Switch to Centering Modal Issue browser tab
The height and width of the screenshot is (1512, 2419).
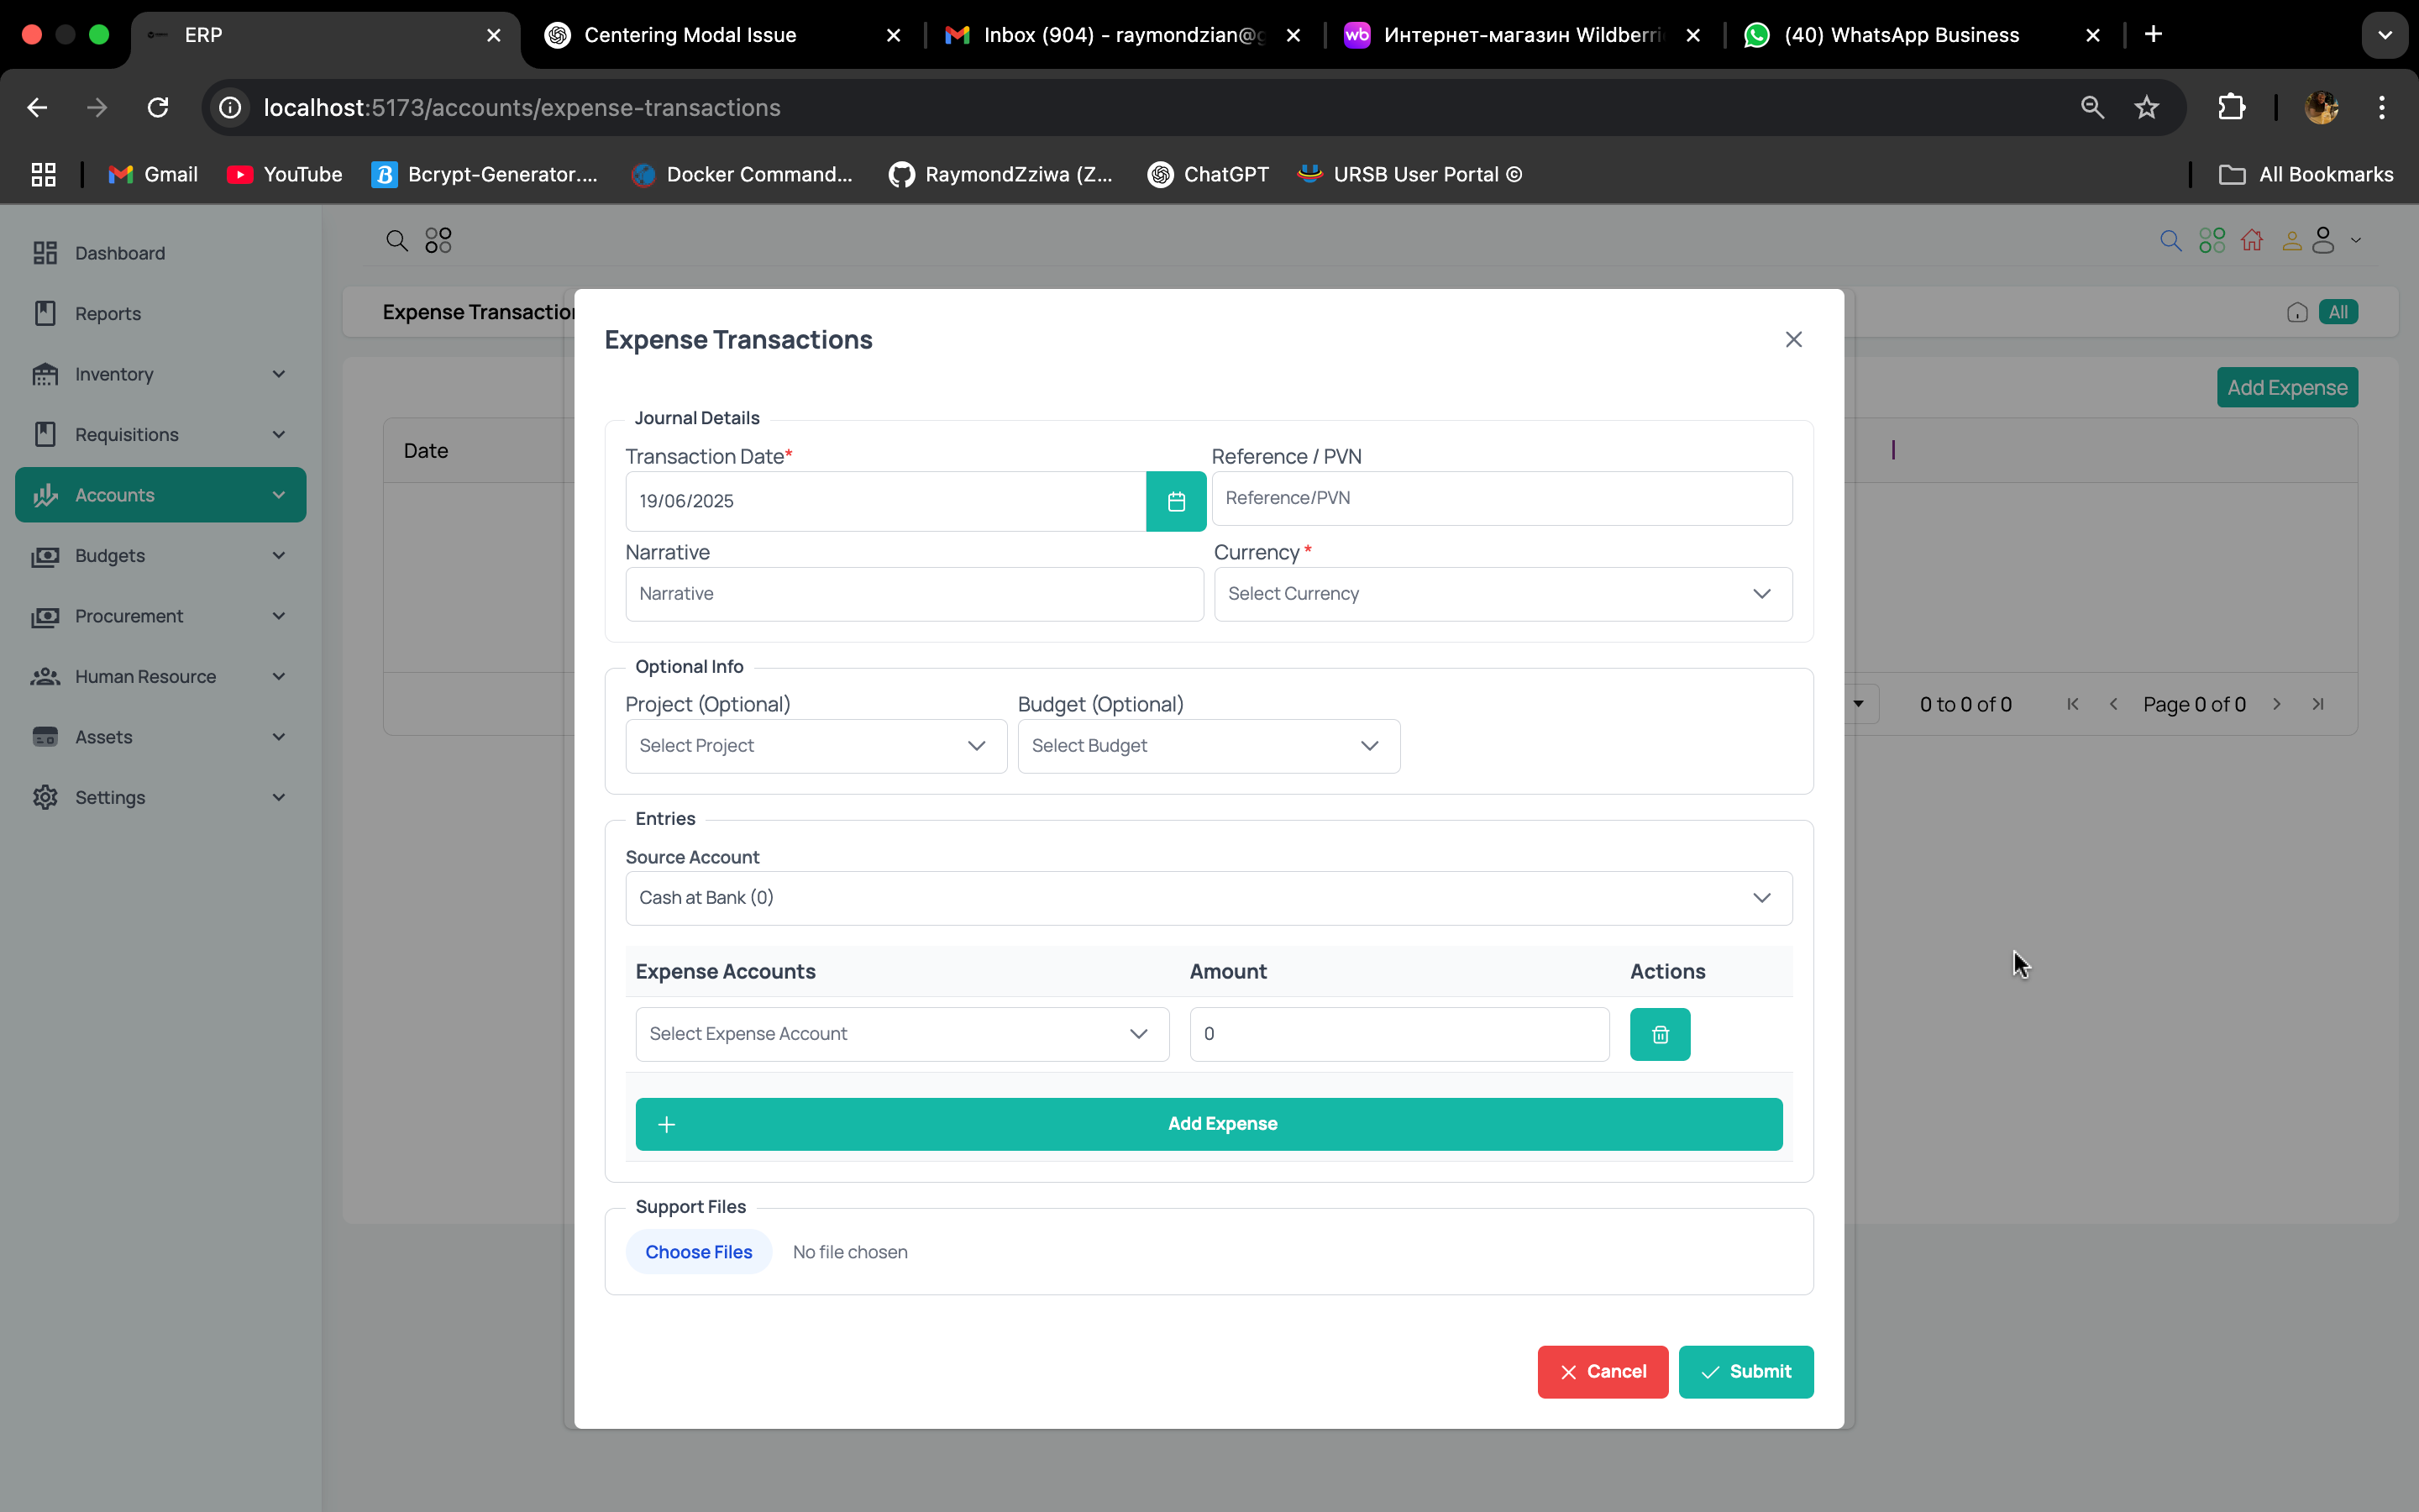(x=690, y=35)
